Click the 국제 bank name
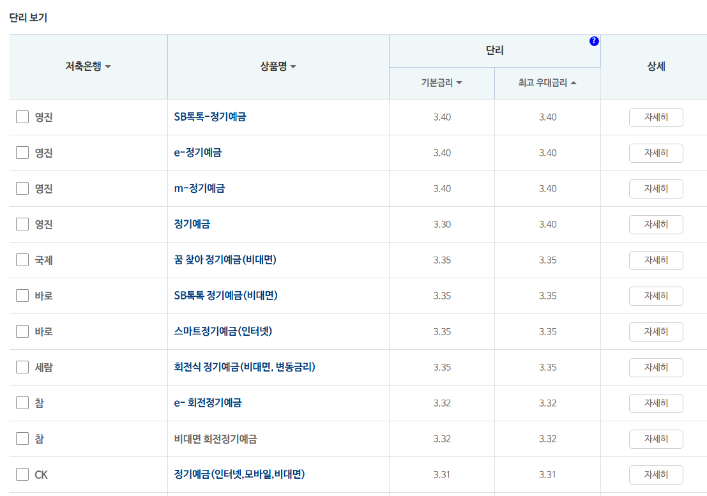This screenshot has width=707, height=496. (43, 260)
